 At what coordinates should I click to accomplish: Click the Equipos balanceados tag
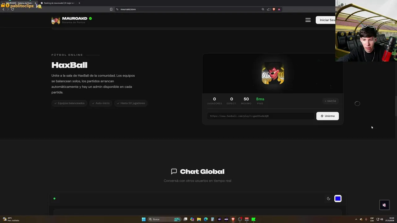69,103
